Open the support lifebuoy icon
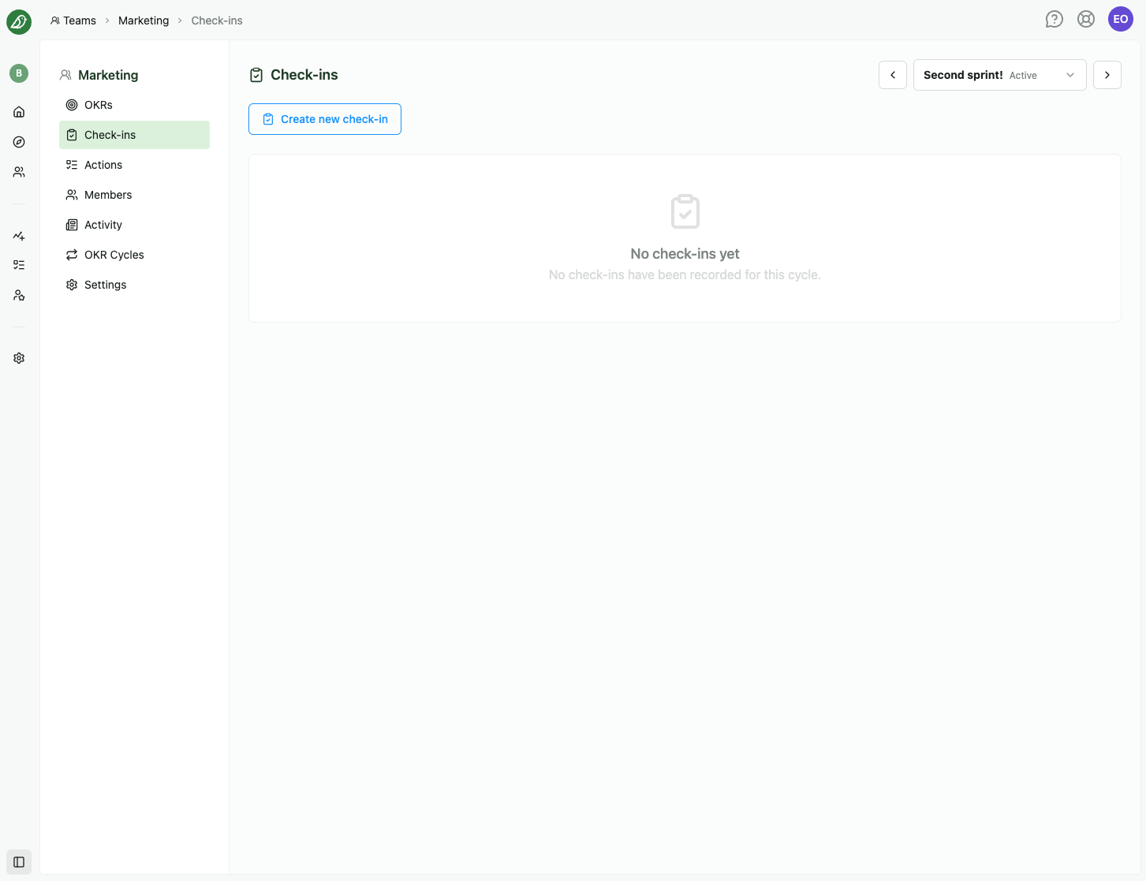This screenshot has height=881, width=1146. [x=1086, y=19]
